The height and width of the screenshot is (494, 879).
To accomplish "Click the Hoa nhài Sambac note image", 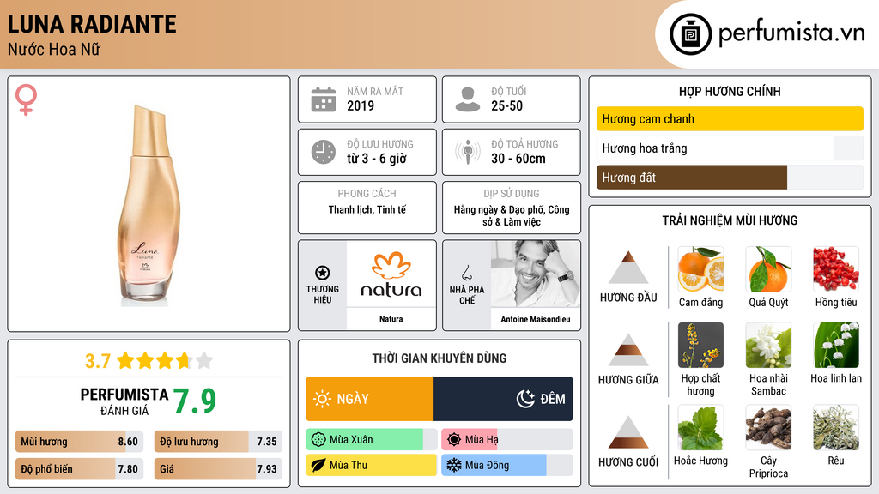I will pyautogui.click(x=768, y=345).
